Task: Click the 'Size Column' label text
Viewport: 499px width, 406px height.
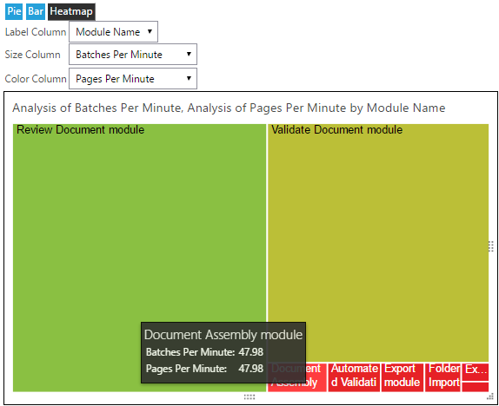Action: tap(32, 55)
